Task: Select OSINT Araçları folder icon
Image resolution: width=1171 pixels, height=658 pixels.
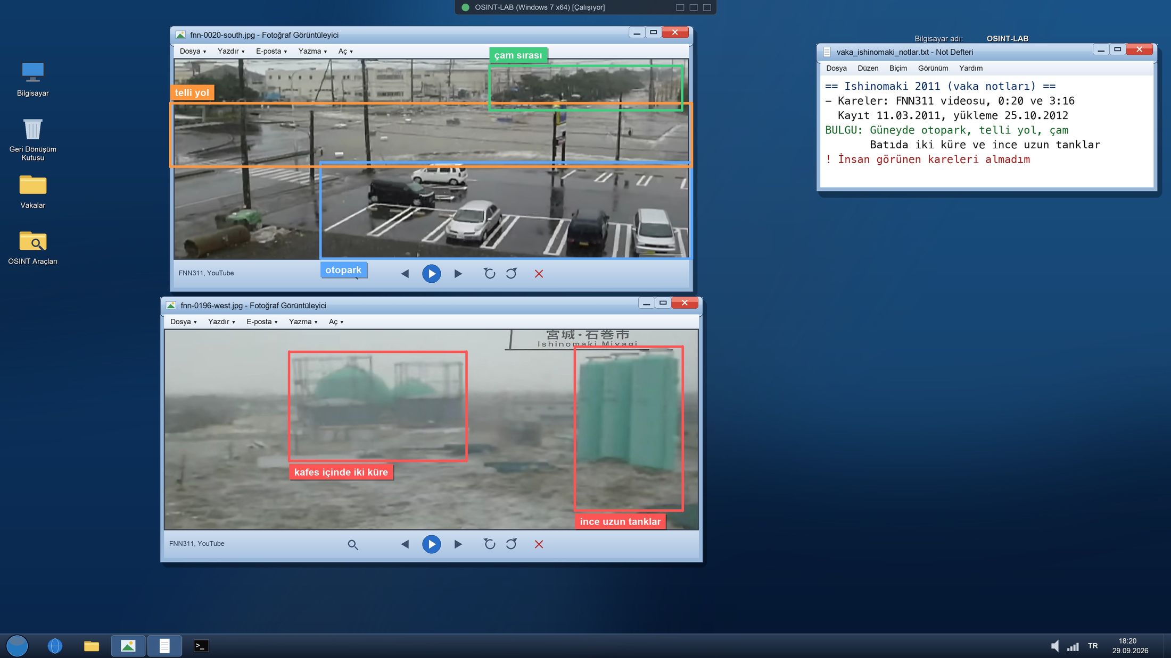Action: (32, 248)
